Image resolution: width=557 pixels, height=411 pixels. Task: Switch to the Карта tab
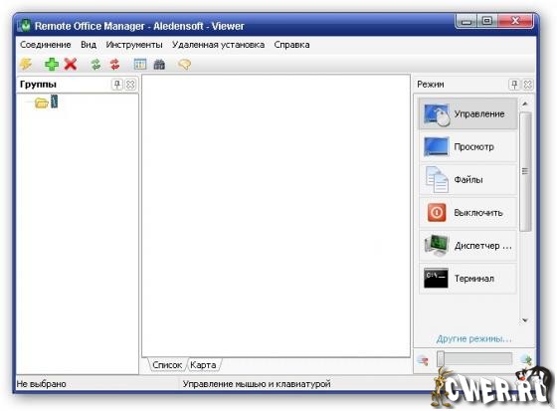(x=203, y=365)
